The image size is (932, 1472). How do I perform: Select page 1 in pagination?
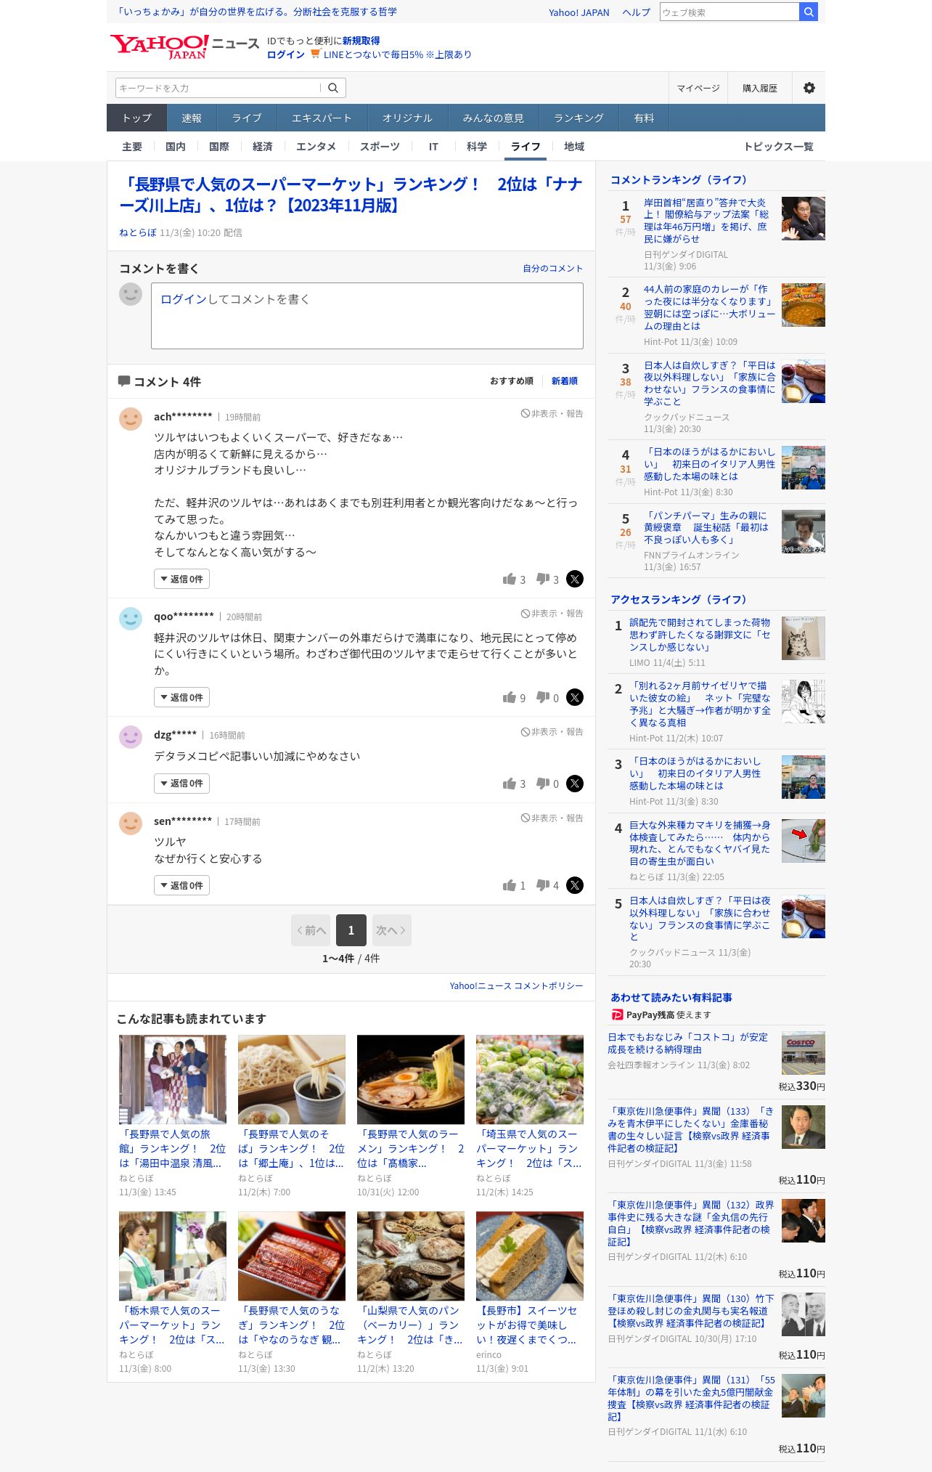(x=351, y=930)
